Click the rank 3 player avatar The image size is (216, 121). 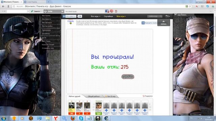tap(87, 105)
